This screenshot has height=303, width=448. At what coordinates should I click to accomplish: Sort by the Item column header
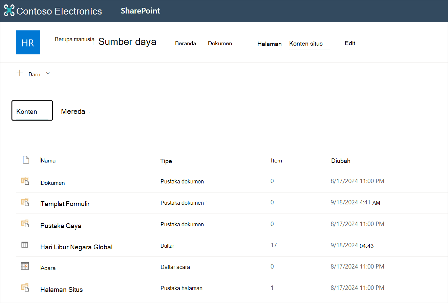click(x=276, y=160)
